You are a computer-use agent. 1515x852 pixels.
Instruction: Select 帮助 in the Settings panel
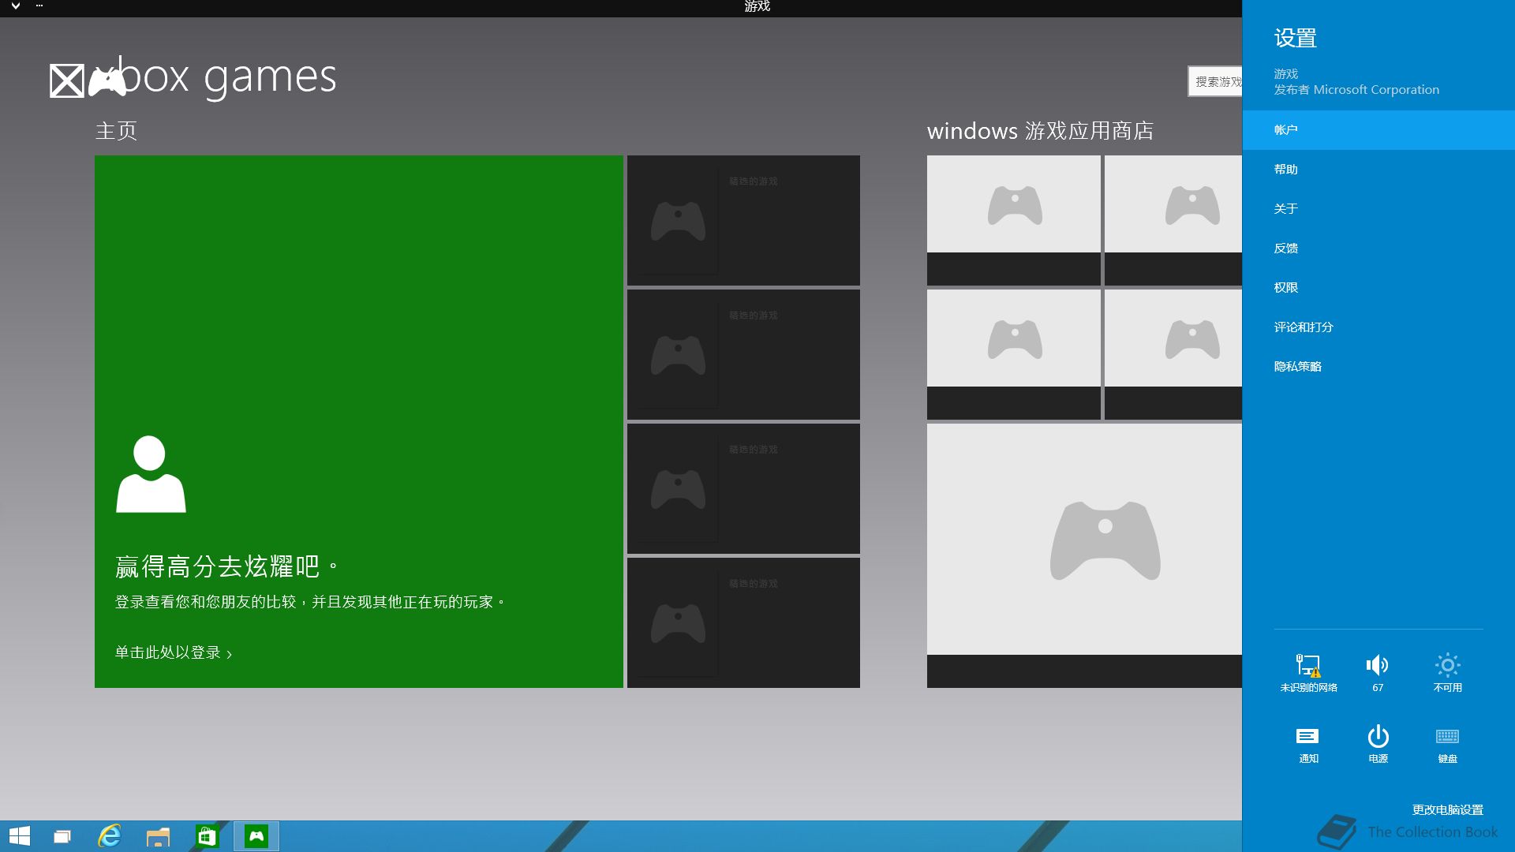(1378, 170)
